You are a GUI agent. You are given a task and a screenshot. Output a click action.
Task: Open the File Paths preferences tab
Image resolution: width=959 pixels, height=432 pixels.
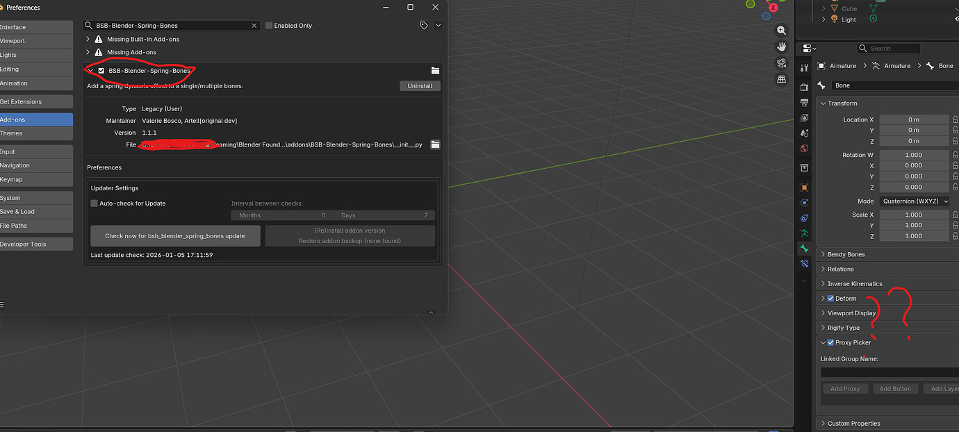[36, 226]
